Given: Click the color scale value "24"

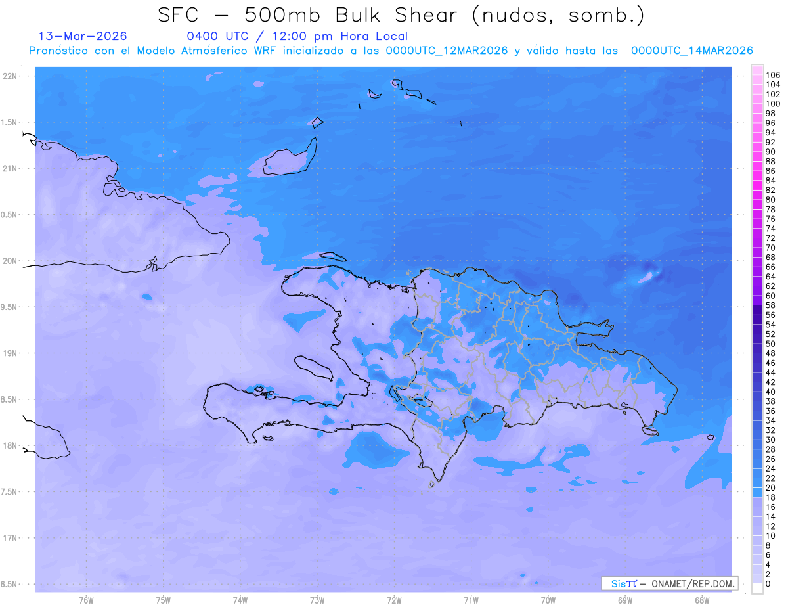Looking at the screenshot, I should click(771, 468).
